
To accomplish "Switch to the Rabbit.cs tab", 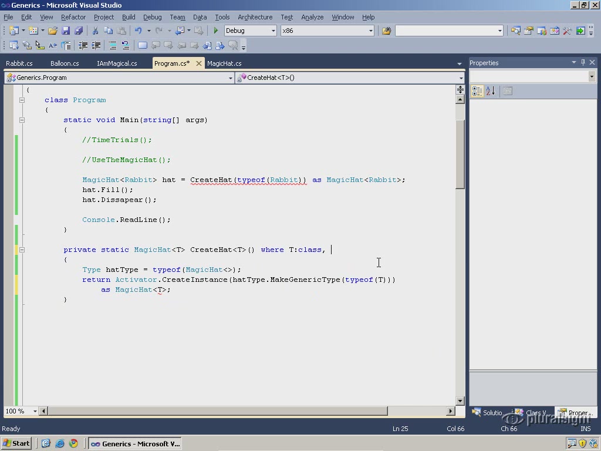I will click(x=19, y=63).
